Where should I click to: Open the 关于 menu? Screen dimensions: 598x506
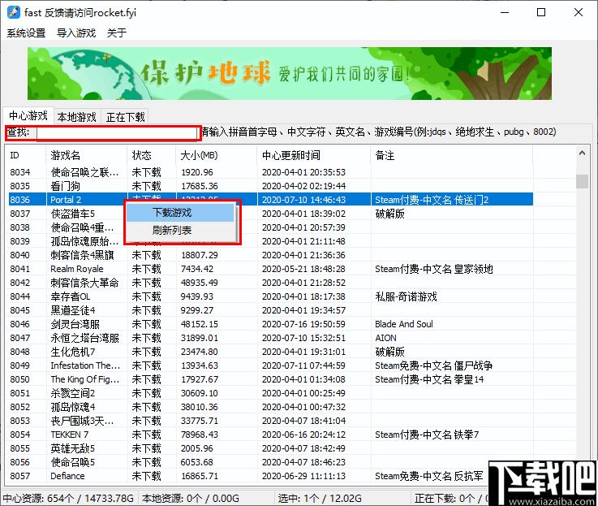pyautogui.click(x=116, y=32)
